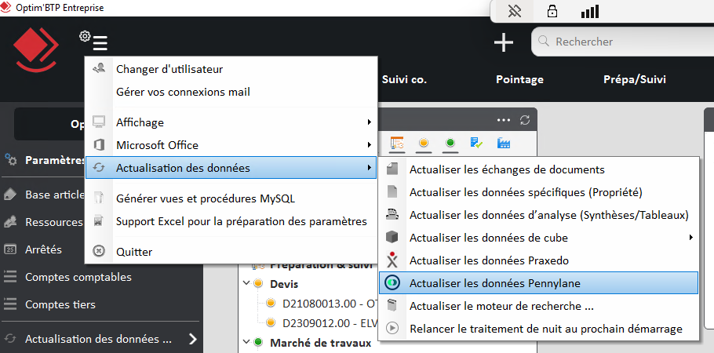The height and width of the screenshot is (353, 714).
Task: Click the large plus add button
Action: (x=504, y=42)
